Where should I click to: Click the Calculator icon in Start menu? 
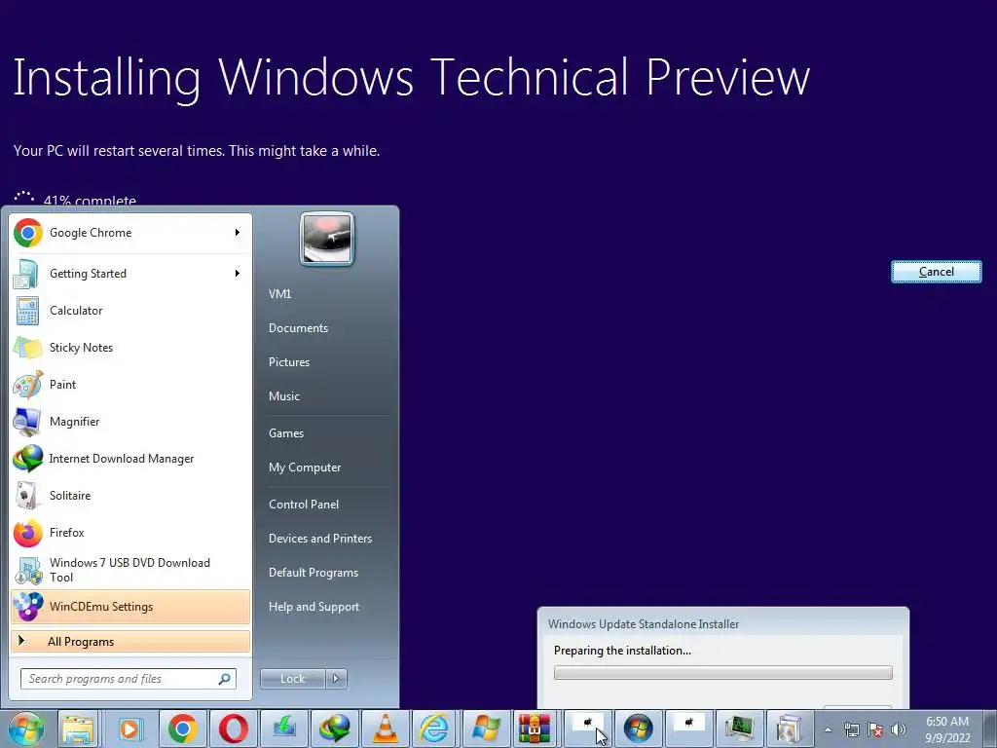tap(27, 311)
